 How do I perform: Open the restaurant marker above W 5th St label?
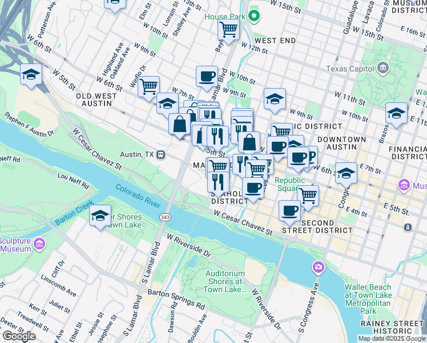pos(217,136)
